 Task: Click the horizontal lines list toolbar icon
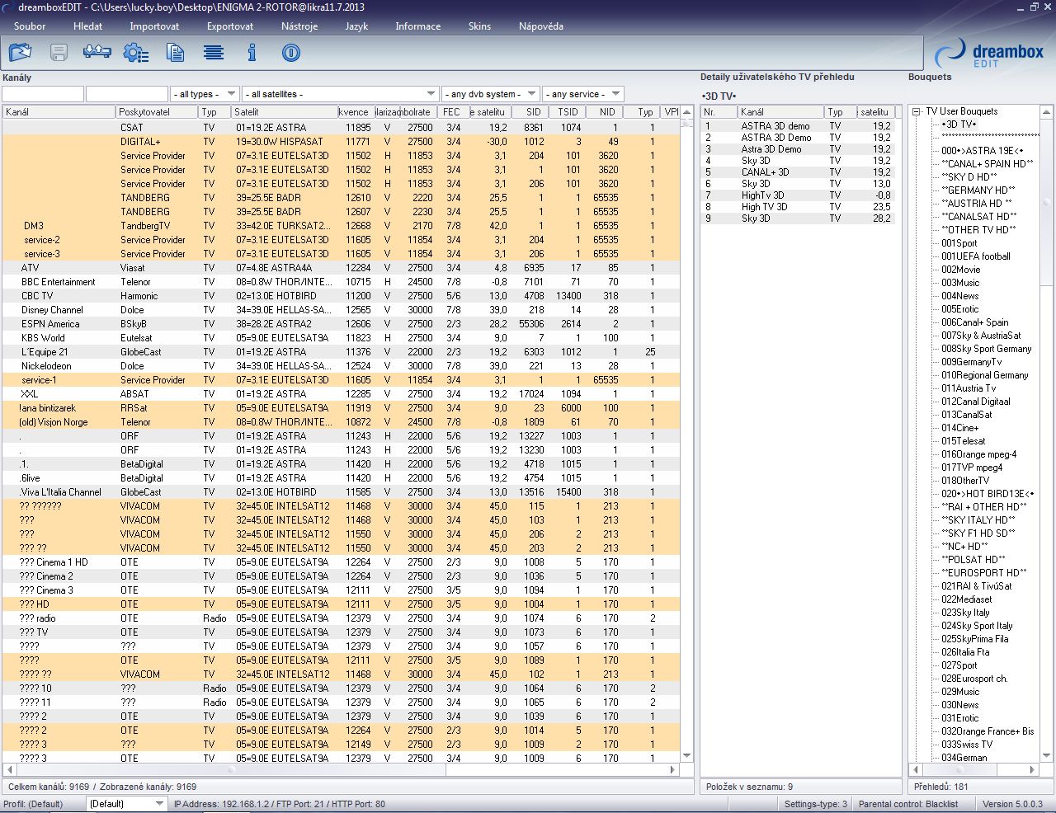pyautogui.click(x=214, y=53)
